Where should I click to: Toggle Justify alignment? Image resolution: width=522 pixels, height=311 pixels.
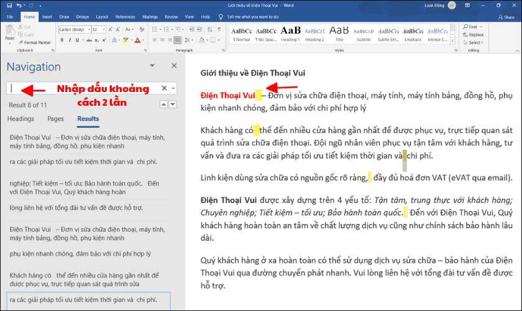178,40
